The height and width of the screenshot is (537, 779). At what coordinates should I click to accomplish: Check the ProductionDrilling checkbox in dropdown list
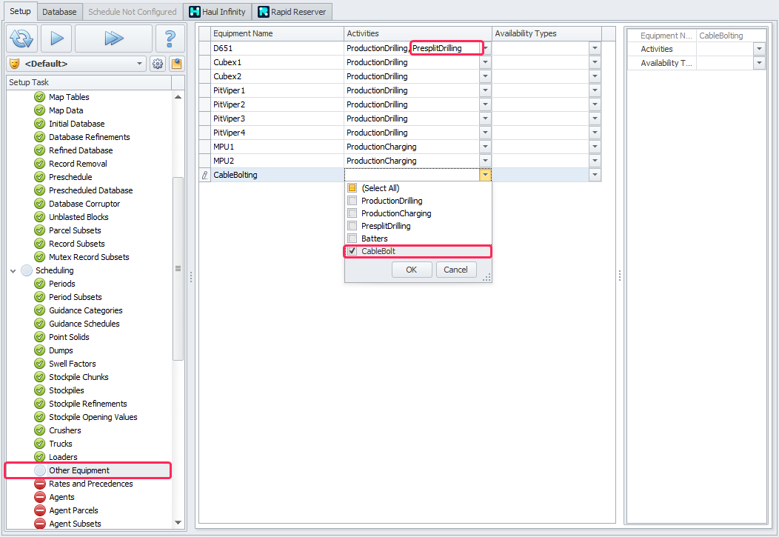click(352, 201)
